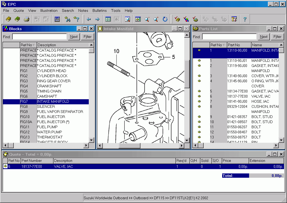Open the Illustration menu

(49, 10)
